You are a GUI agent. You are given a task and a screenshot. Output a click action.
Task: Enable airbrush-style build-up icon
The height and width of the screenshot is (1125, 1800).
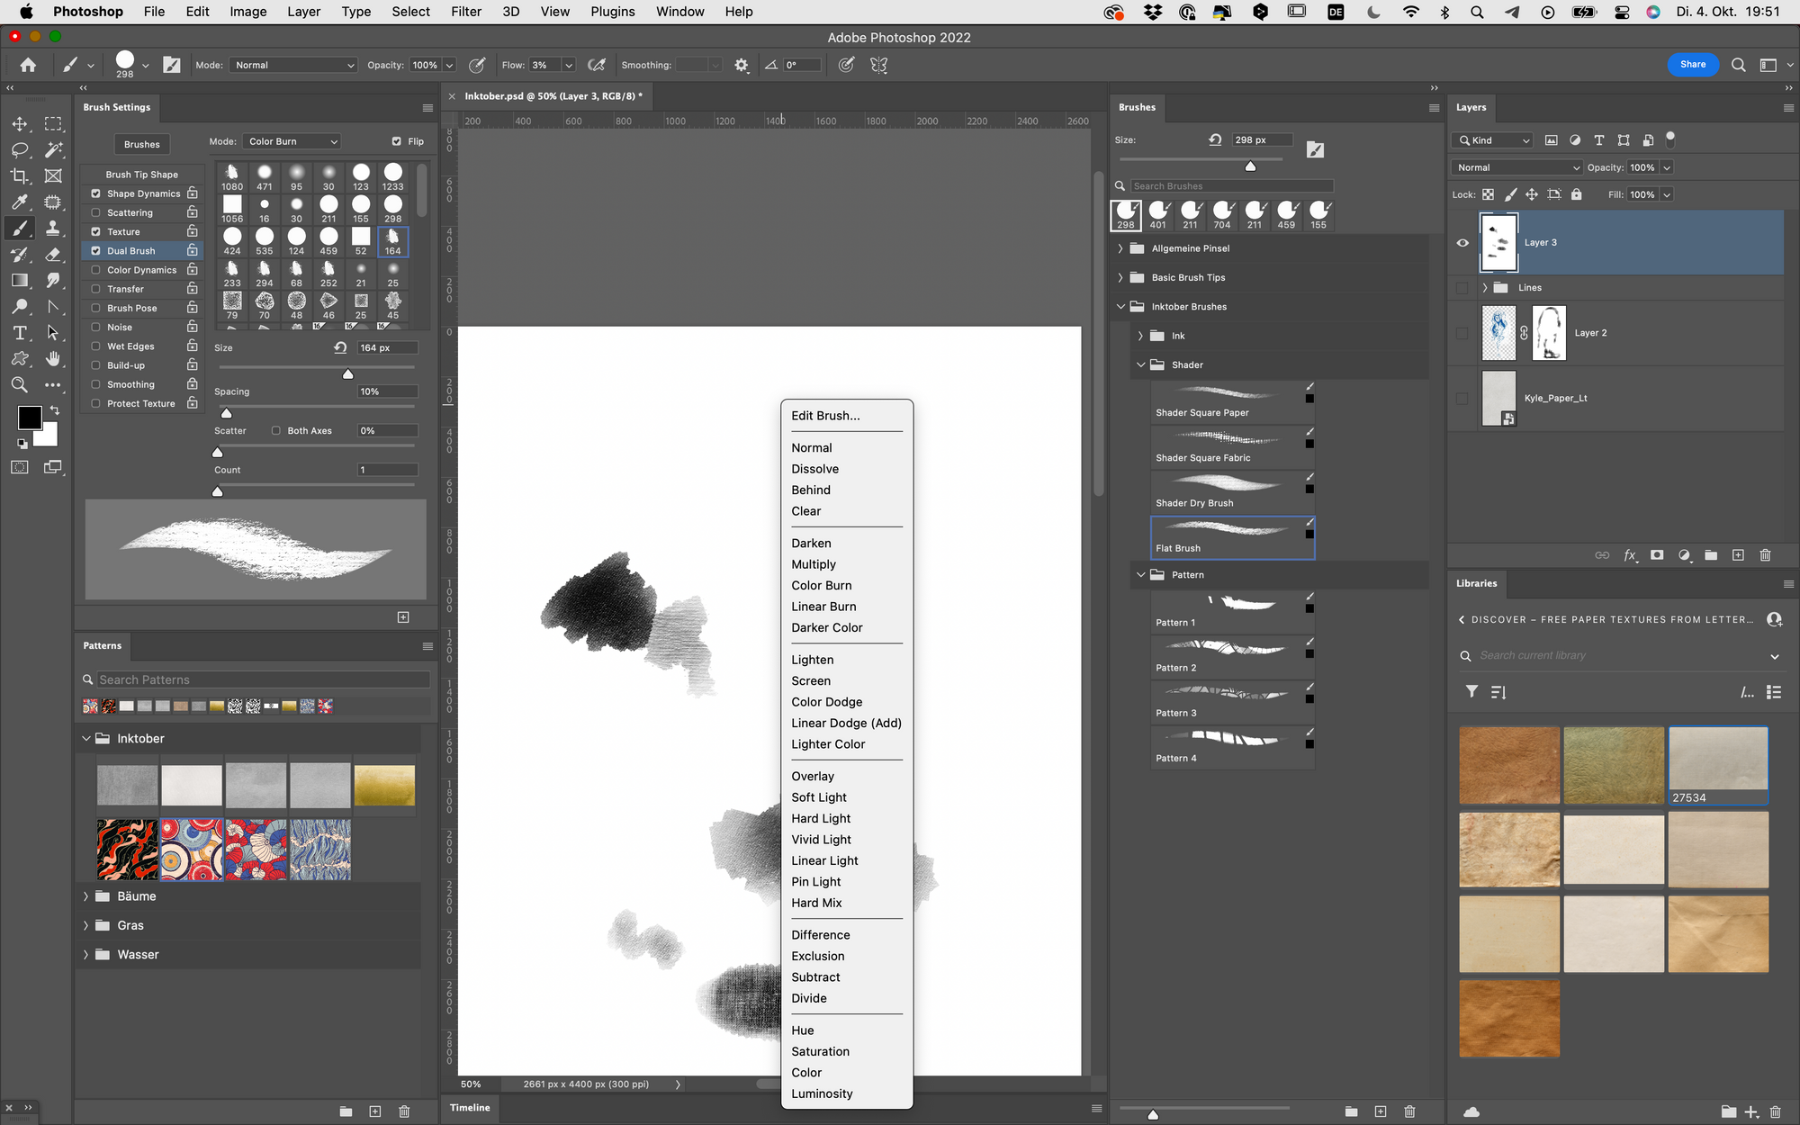(x=597, y=65)
